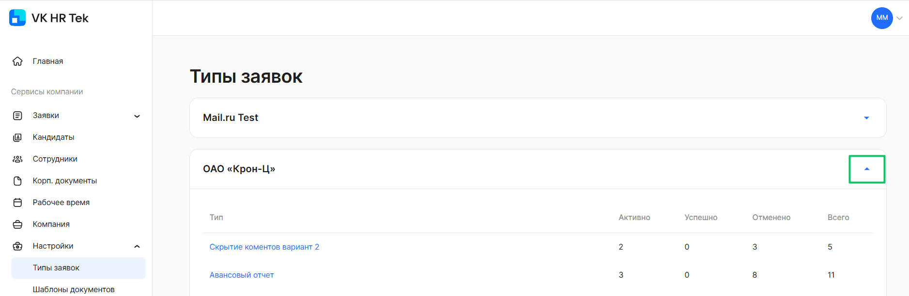The height and width of the screenshot is (296, 909).
Task: Open the Главная home icon
Action: 17,61
